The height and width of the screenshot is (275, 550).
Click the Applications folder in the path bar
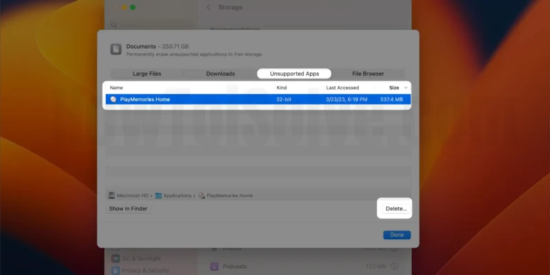pos(173,195)
